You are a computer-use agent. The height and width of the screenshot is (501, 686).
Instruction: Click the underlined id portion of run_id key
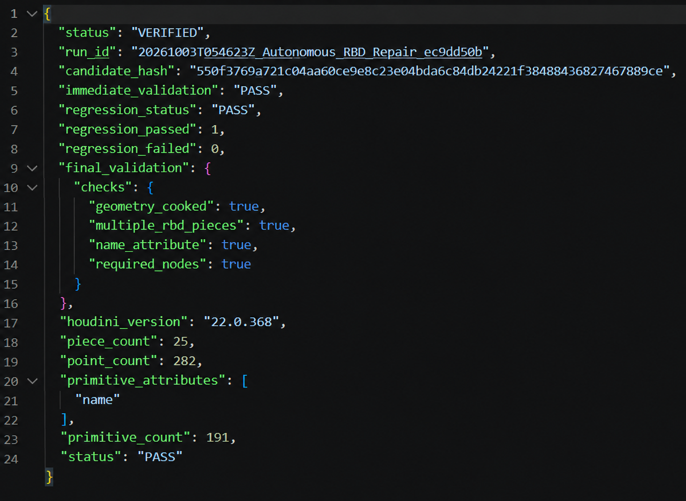coord(101,52)
